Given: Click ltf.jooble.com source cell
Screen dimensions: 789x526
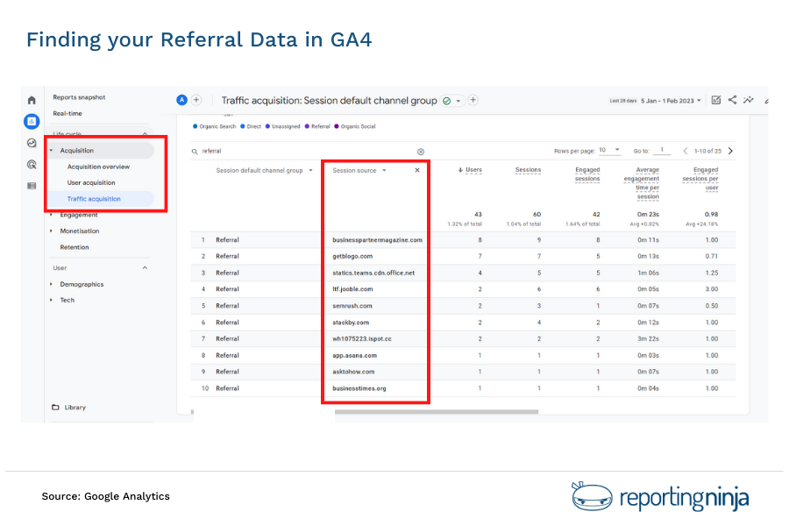Looking at the screenshot, I should point(352,289).
